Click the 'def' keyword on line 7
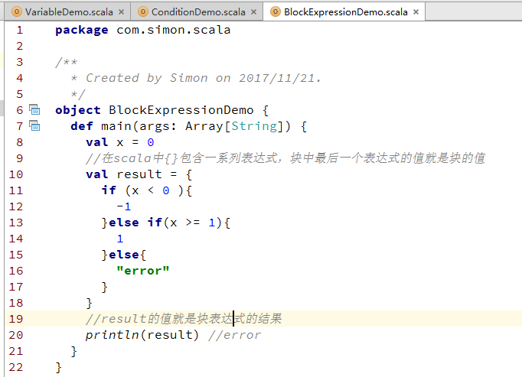 [x=82, y=126]
